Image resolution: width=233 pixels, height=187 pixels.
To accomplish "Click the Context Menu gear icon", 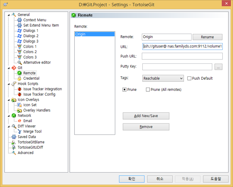I will (x=19, y=20).
